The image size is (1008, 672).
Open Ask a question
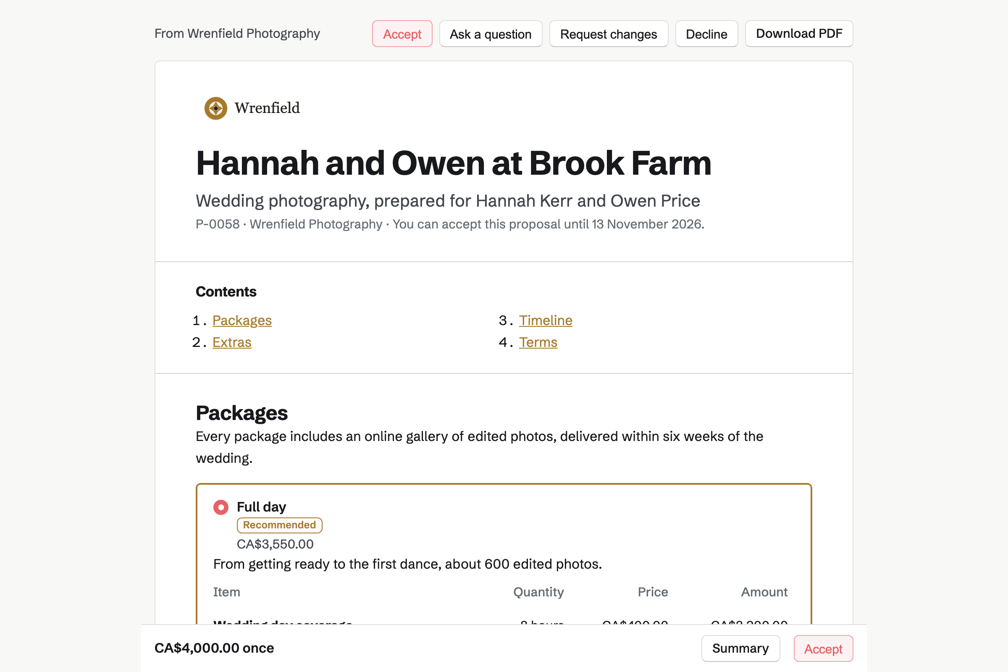[491, 34]
